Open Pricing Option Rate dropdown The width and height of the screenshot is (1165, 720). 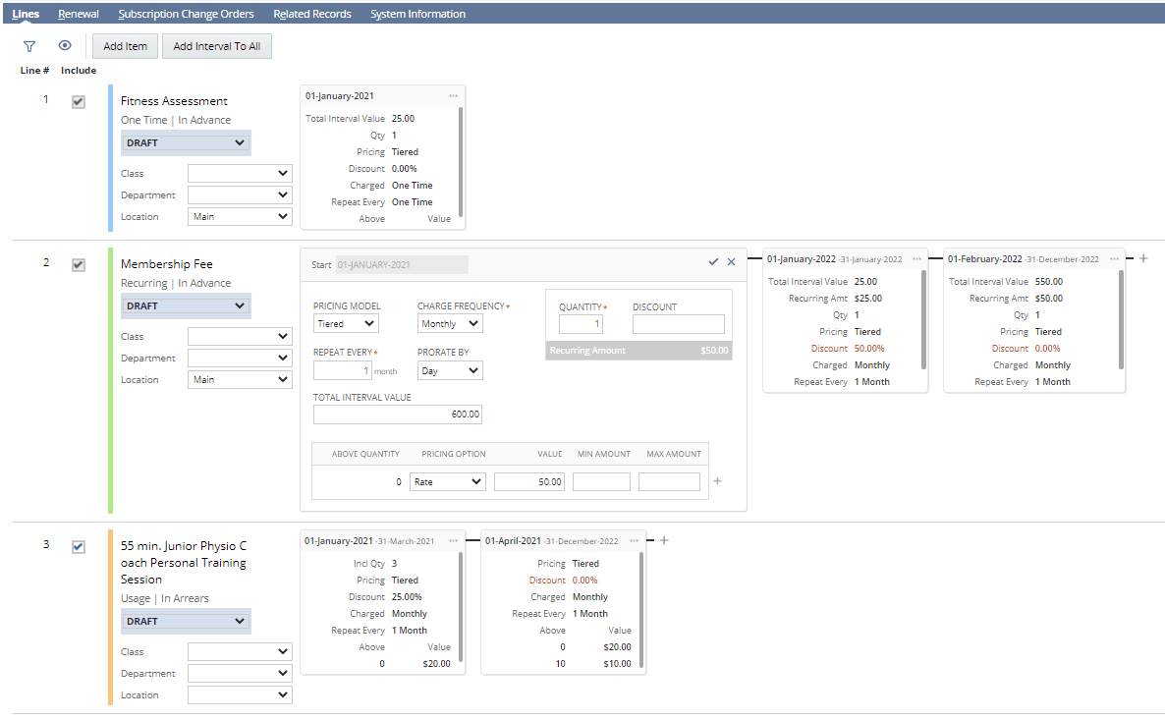pos(448,482)
